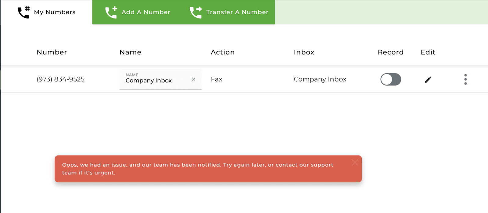Select the phone number (973) 834-9525
The width and height of the screenshot is (488, 213).
pos(61,79)
